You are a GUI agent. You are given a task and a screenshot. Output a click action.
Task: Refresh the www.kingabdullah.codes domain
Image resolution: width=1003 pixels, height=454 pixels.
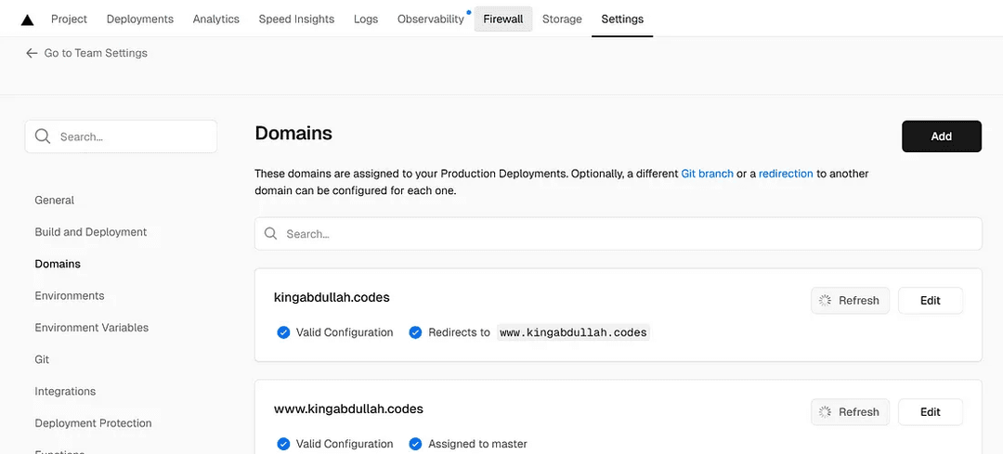coord(850,412)
